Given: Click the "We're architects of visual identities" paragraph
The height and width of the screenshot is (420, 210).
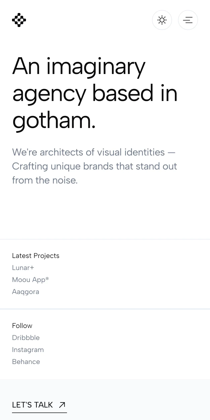Looking at the screenshot, I should point(94,166).
